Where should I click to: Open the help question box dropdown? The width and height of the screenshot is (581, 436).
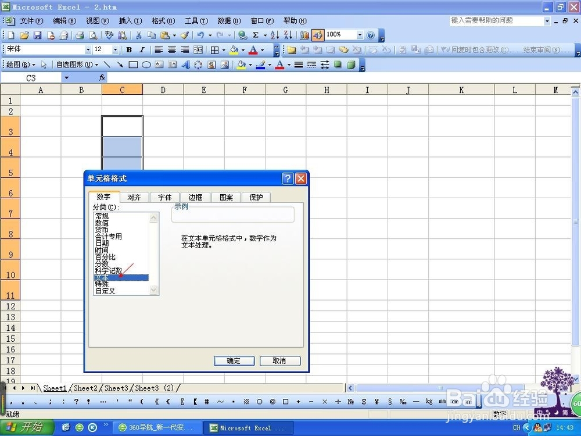[x=547, y=21]
